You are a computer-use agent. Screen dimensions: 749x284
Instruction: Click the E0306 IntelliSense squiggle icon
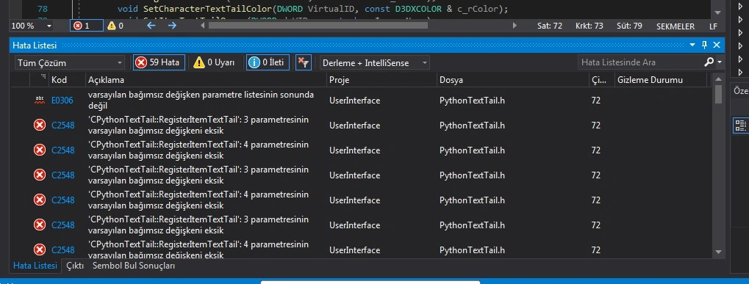(40, 100)
